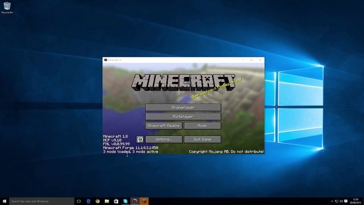Click the '3 mods loaded, 3 mods active' text

(x=130, y=152)
